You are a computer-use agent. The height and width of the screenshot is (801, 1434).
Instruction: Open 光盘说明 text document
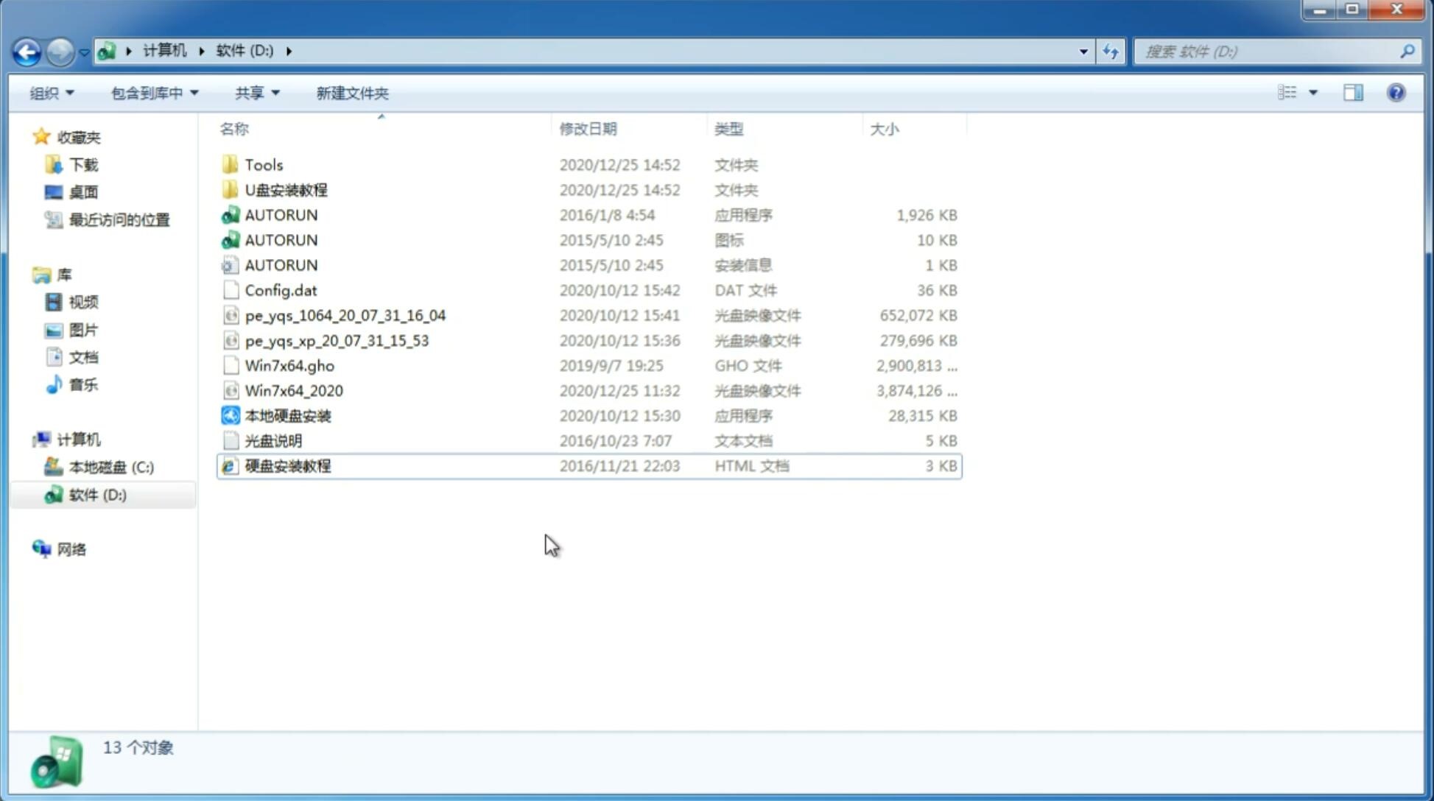(x=273, y=441)
